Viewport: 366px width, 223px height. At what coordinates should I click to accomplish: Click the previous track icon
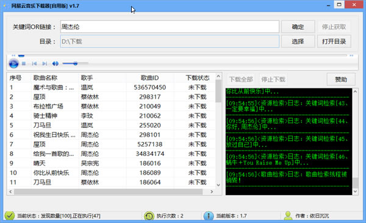(34, 63)
